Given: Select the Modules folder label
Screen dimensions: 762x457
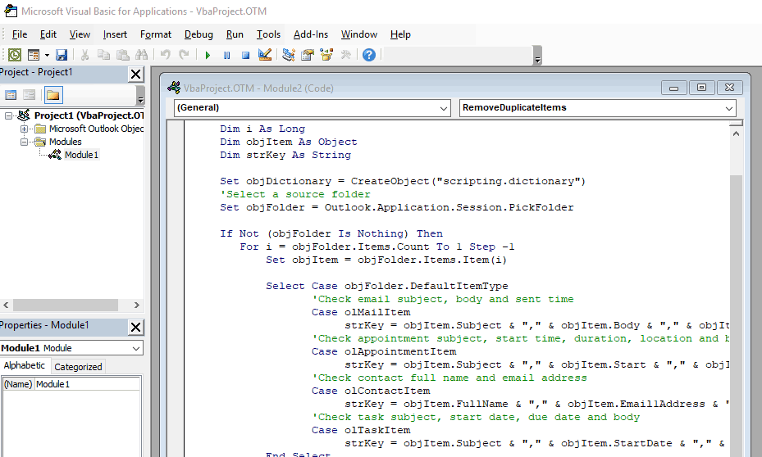Looking at the screenshot, I should [65, 142].
